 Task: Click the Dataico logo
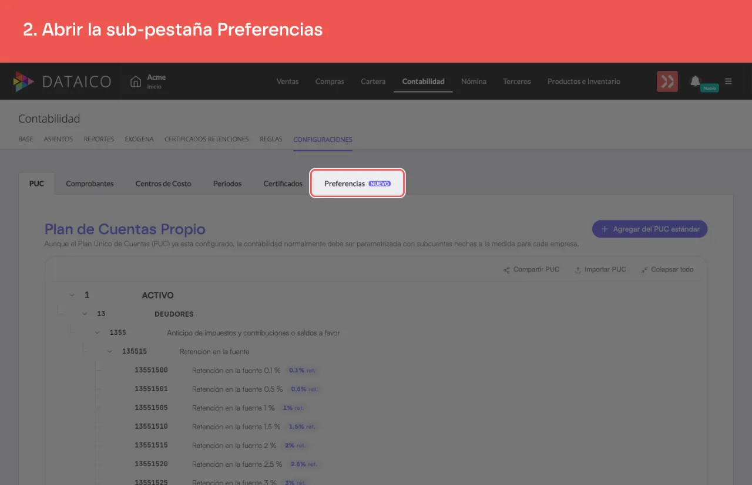pos(62,82)
